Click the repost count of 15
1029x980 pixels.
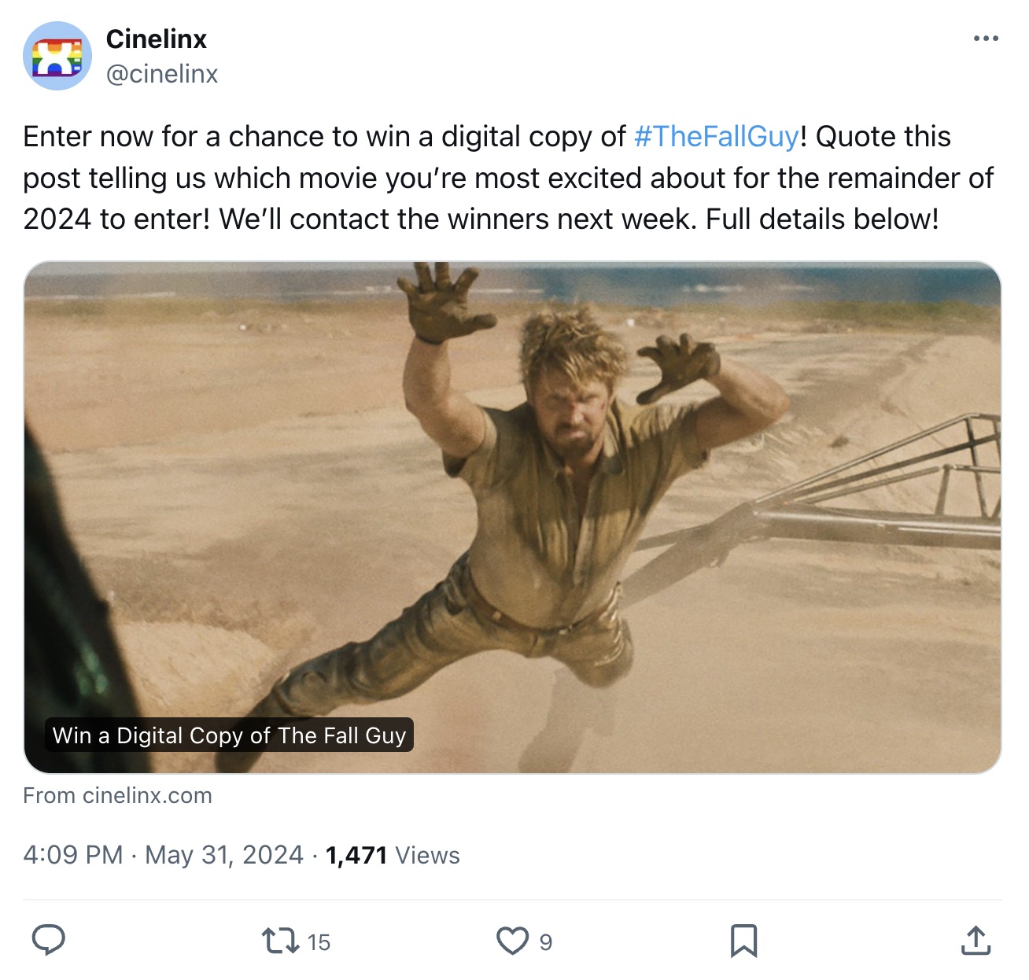click(x=319, y=942)
